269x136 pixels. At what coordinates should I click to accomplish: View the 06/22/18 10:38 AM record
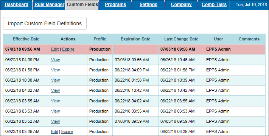coord(55,80)
